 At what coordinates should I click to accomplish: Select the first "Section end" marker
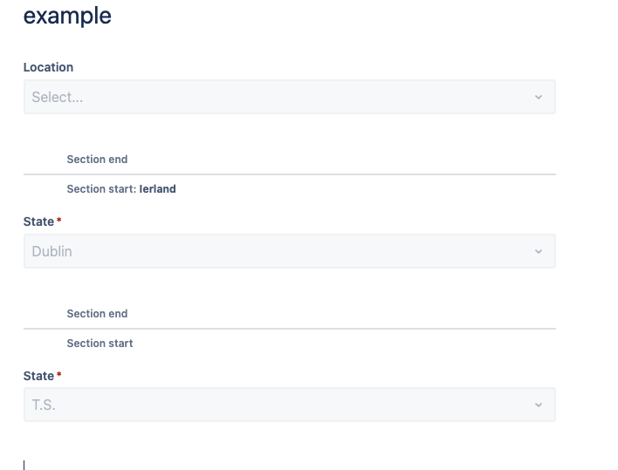click(x=97, y=160)
